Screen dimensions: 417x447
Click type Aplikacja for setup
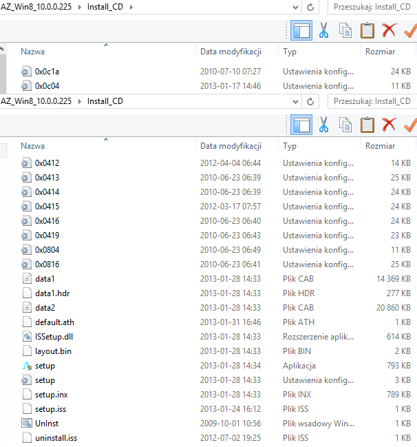pos(299,366)
